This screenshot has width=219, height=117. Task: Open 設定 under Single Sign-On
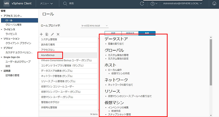click(x=8, y=66)
